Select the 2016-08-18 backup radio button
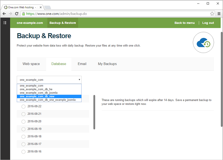Image resolution: width=223 pixels, height=160 pixels. (x=24, y=137)
